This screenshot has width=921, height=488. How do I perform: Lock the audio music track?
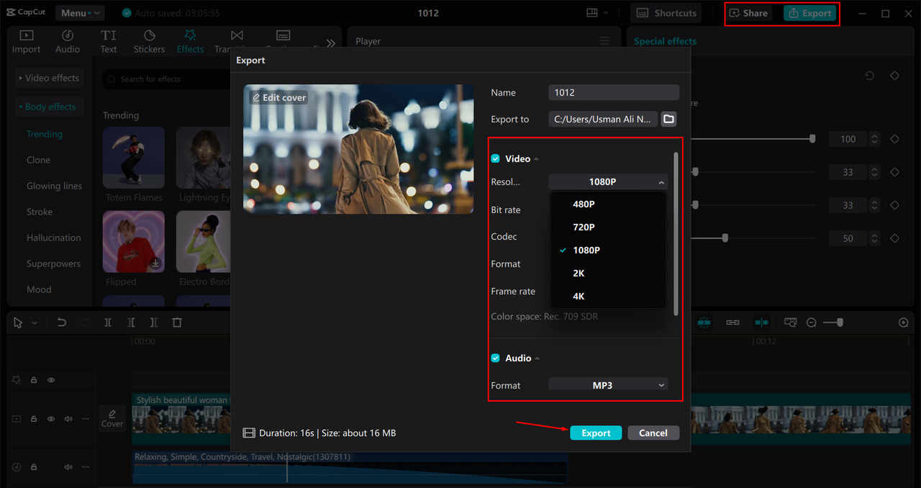(34, 467)
